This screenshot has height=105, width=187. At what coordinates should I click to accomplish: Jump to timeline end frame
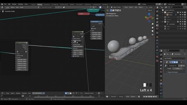tap(156, 97)
